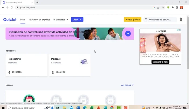This screenshot has height=109, width=189.
Task: Reload the page
Action: point(12,8)
